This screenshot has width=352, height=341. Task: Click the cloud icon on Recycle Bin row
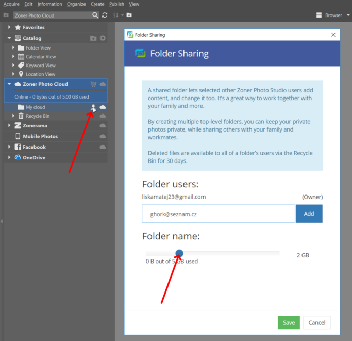pyautogui.click(x=103, y=116)
